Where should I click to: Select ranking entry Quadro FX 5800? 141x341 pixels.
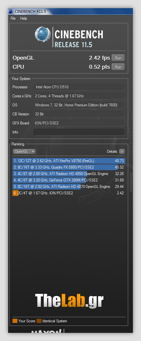69,167
